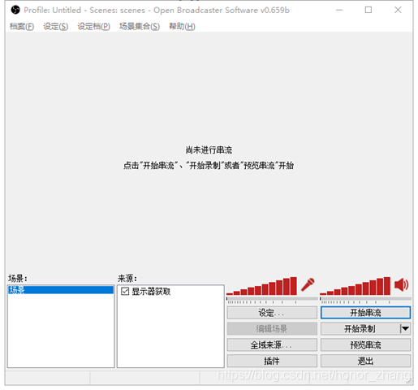Open the 设定档(P) menu
Image resolution: width=418 pixels, height=390 pixels.
point(93,26)
